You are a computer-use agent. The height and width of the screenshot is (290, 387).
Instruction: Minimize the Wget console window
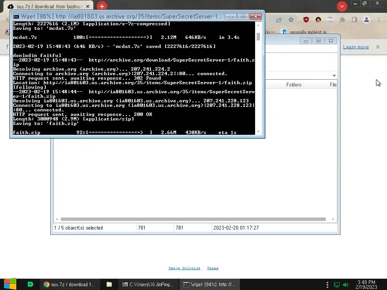pyautogui.click(x=231, y=17)
